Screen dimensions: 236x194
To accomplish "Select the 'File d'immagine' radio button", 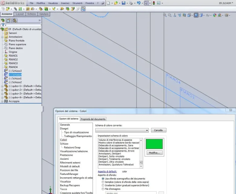I will point(103,189).
